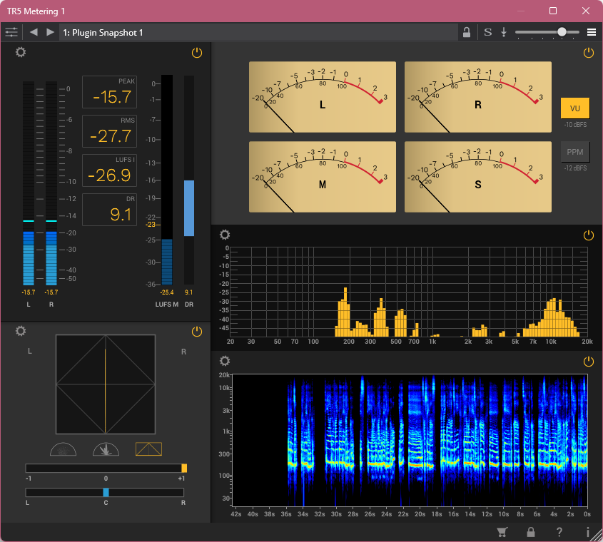Open phase scope panel gear settings

pos(21,331)
